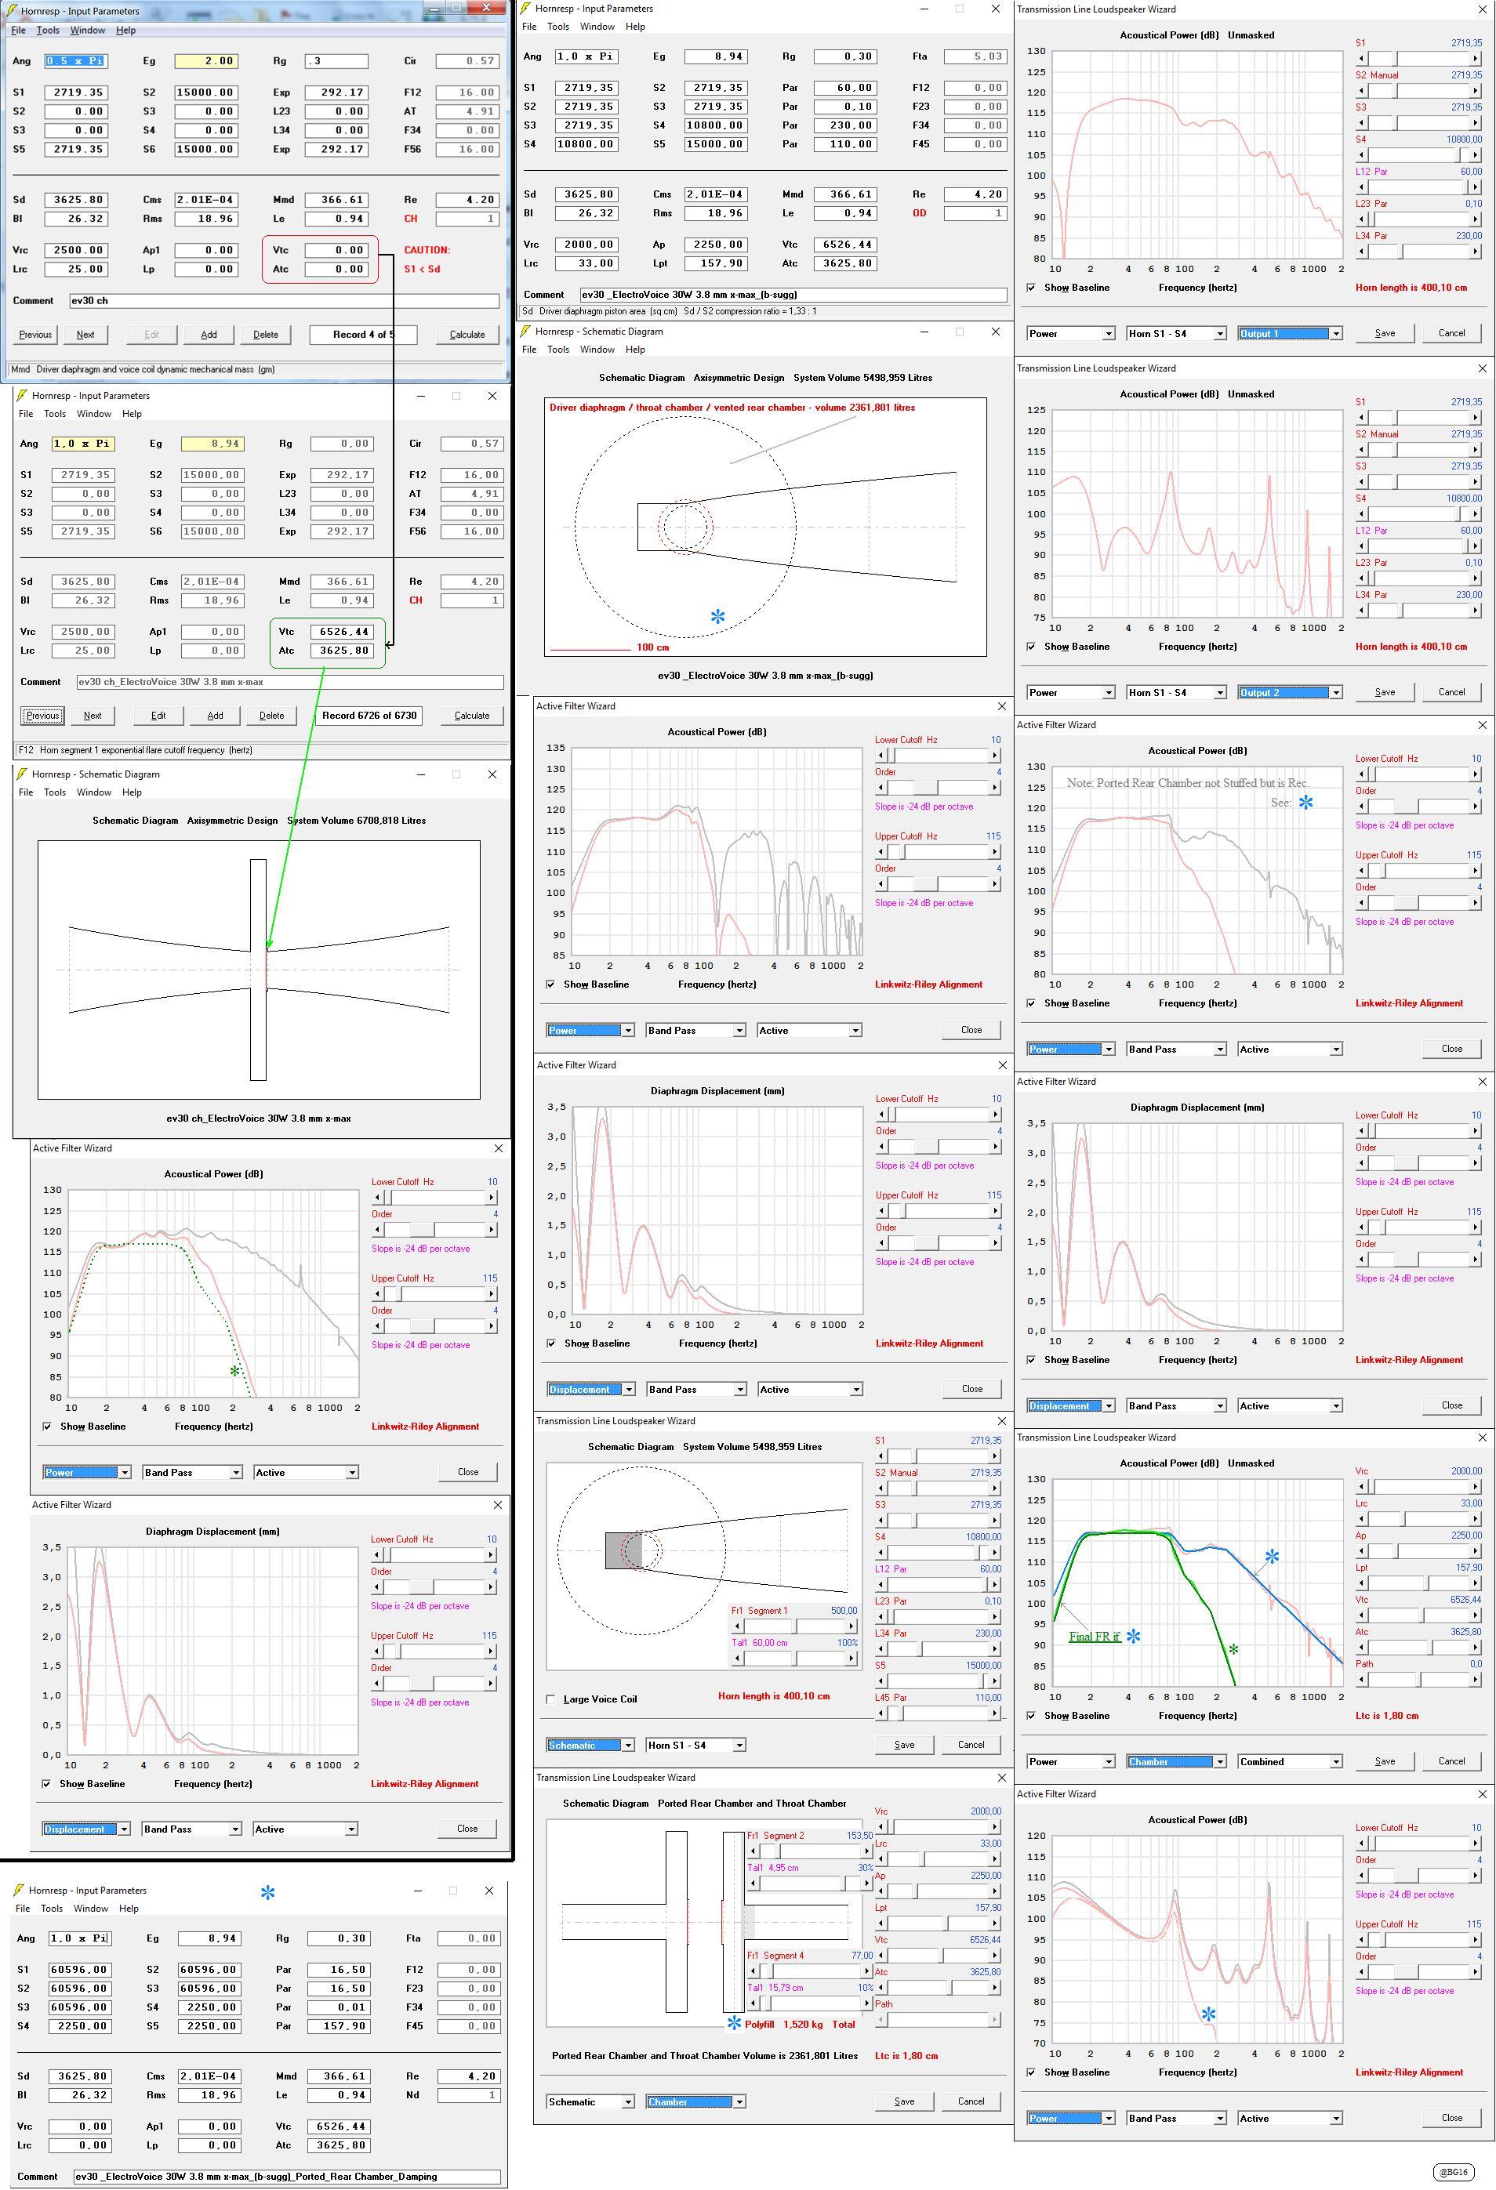This screenshot has width=1496, height=2190.
Task: Click right arrow of Tal1 15,79 cm slider
Action: (x=867, y=2003)
